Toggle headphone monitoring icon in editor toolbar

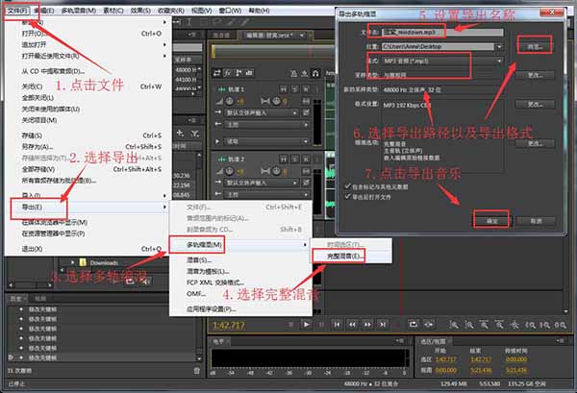pyautogui.click(x=315, y=74)
